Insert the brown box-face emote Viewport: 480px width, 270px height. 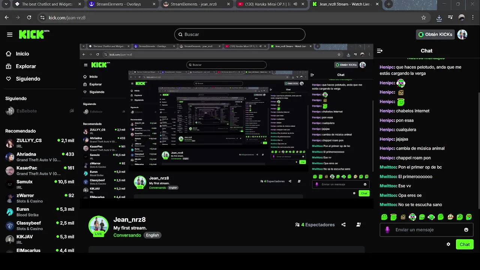[403, 217]
